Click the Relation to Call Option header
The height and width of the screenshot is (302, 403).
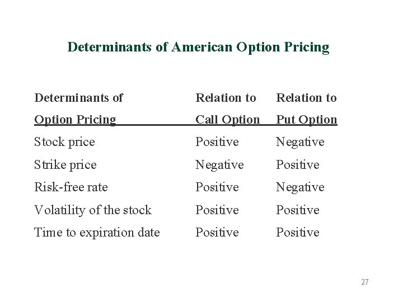[x=227, y=108]
